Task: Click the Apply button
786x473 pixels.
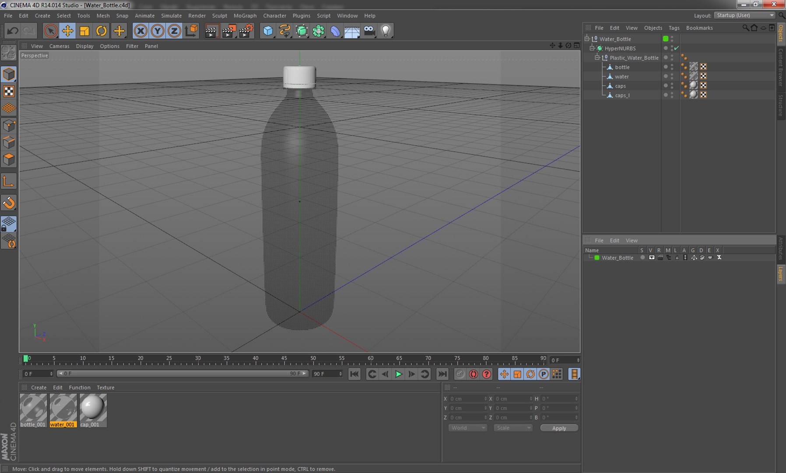Action: 559,428
